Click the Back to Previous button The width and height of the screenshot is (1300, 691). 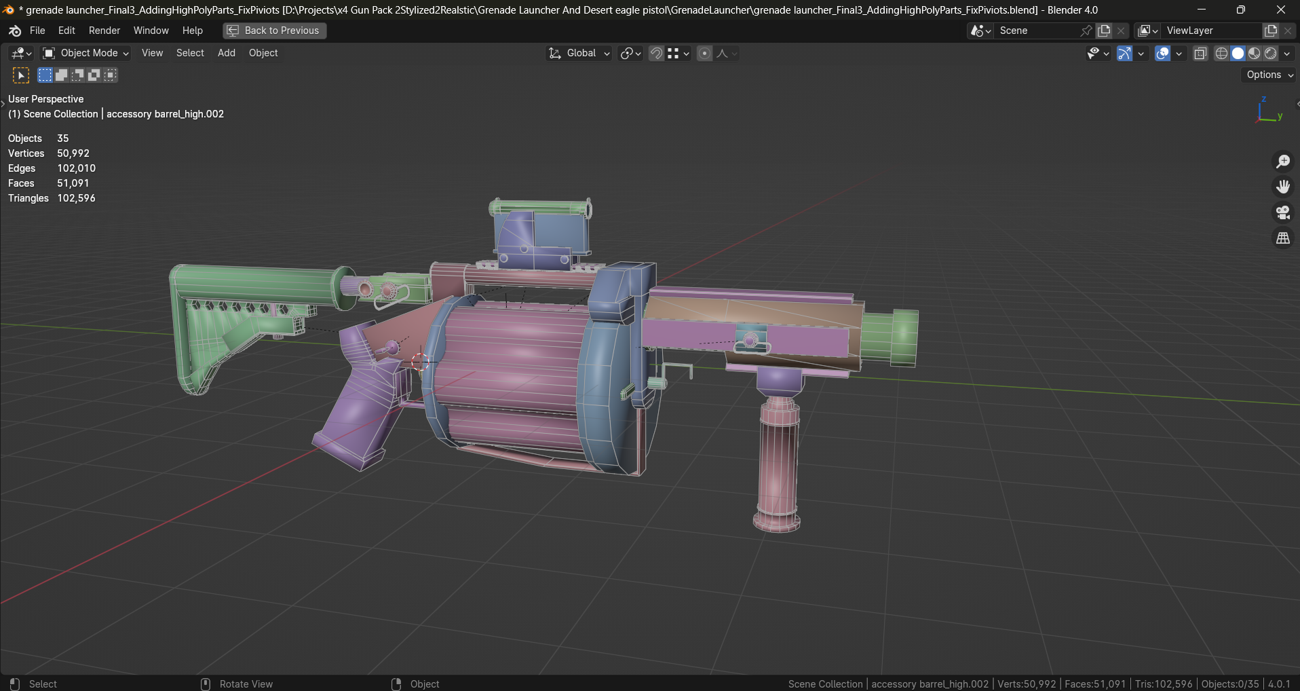[x=274, y=31]
